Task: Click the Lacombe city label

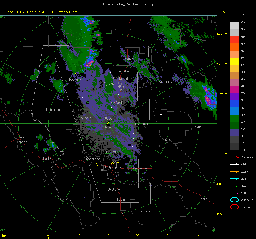Action: [x=123, y=71]
